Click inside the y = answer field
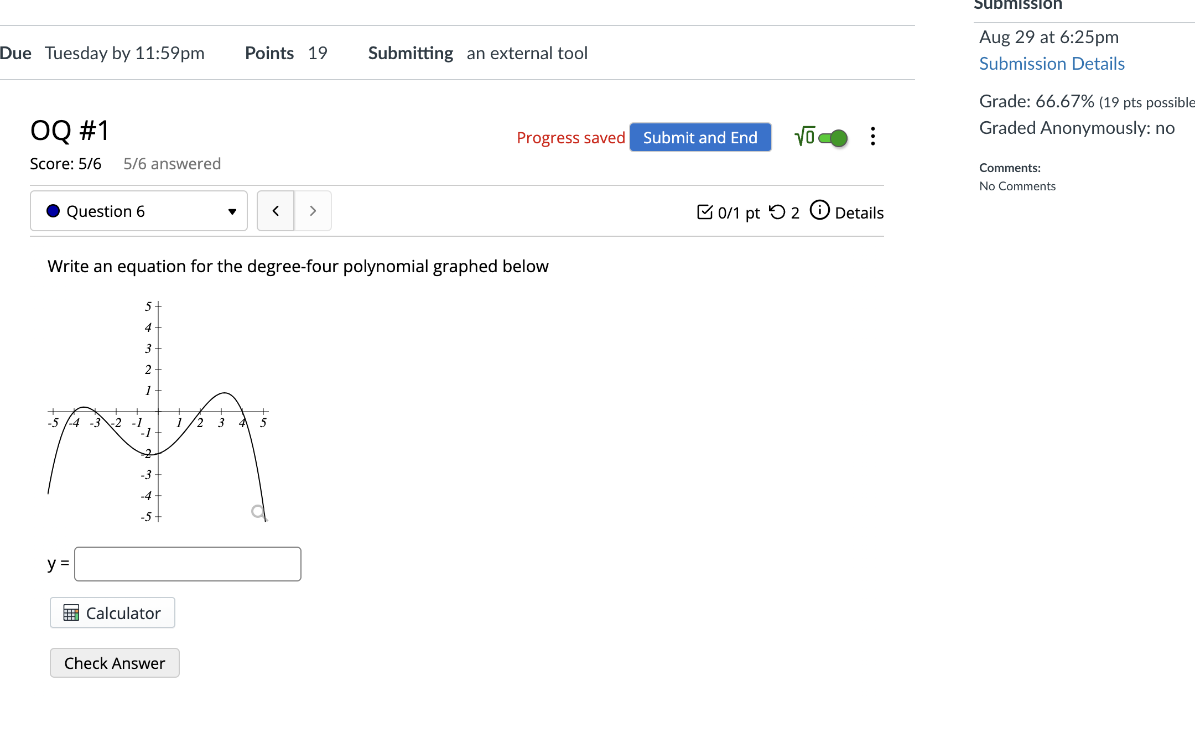The image size is (1195, 748). coord(187,563)
